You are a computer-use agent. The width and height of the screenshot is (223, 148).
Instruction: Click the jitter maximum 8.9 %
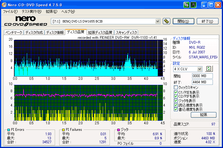[158, 138]
